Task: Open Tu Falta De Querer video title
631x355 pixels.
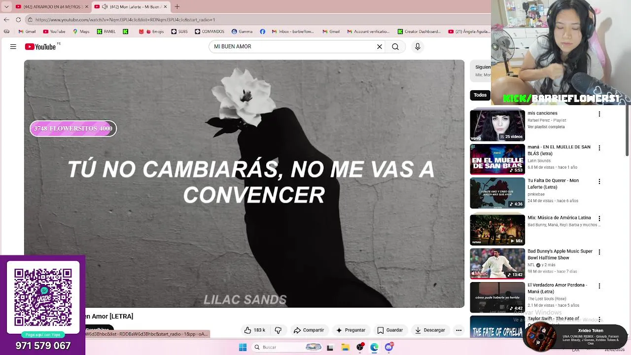Action: click(553, 184)
